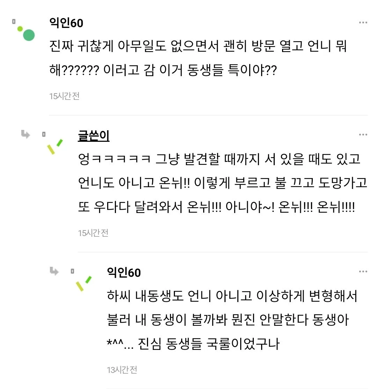This screenshot has height=389, width=377.
Task: Click 익인60's green profile avatar
Action: click(28, 34)
